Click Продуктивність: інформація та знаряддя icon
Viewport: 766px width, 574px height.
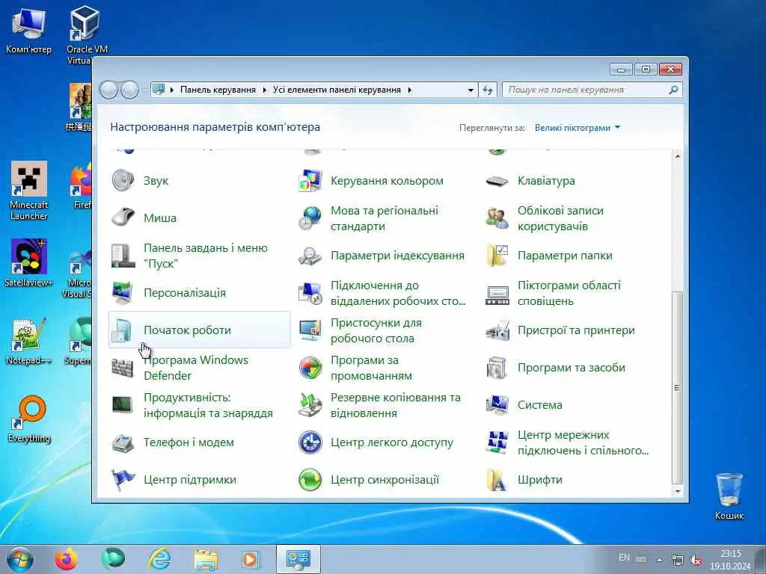tap(123, 404)
